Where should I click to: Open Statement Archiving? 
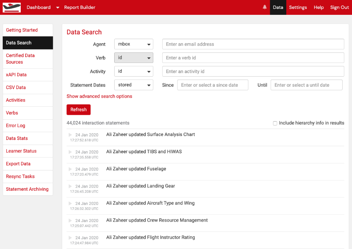(28, 189)
